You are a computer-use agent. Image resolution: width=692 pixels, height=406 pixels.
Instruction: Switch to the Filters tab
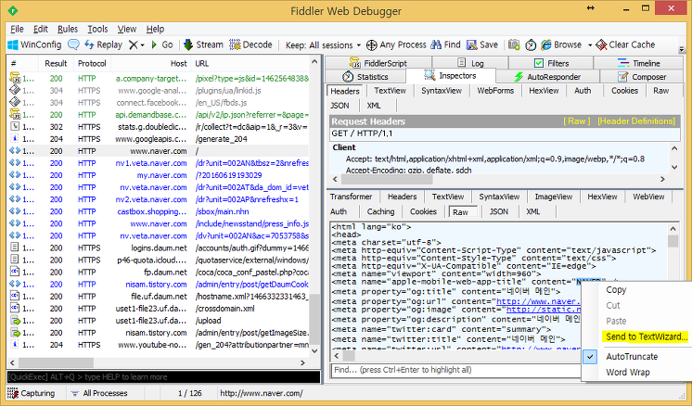tap(551, 63)
